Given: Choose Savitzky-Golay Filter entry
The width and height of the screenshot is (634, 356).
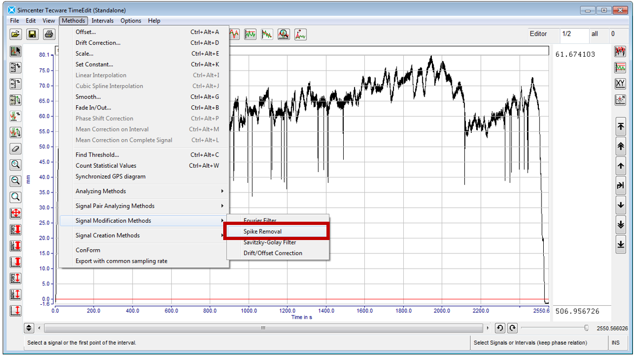Looking at the screenshot, I should coord(278,242).
